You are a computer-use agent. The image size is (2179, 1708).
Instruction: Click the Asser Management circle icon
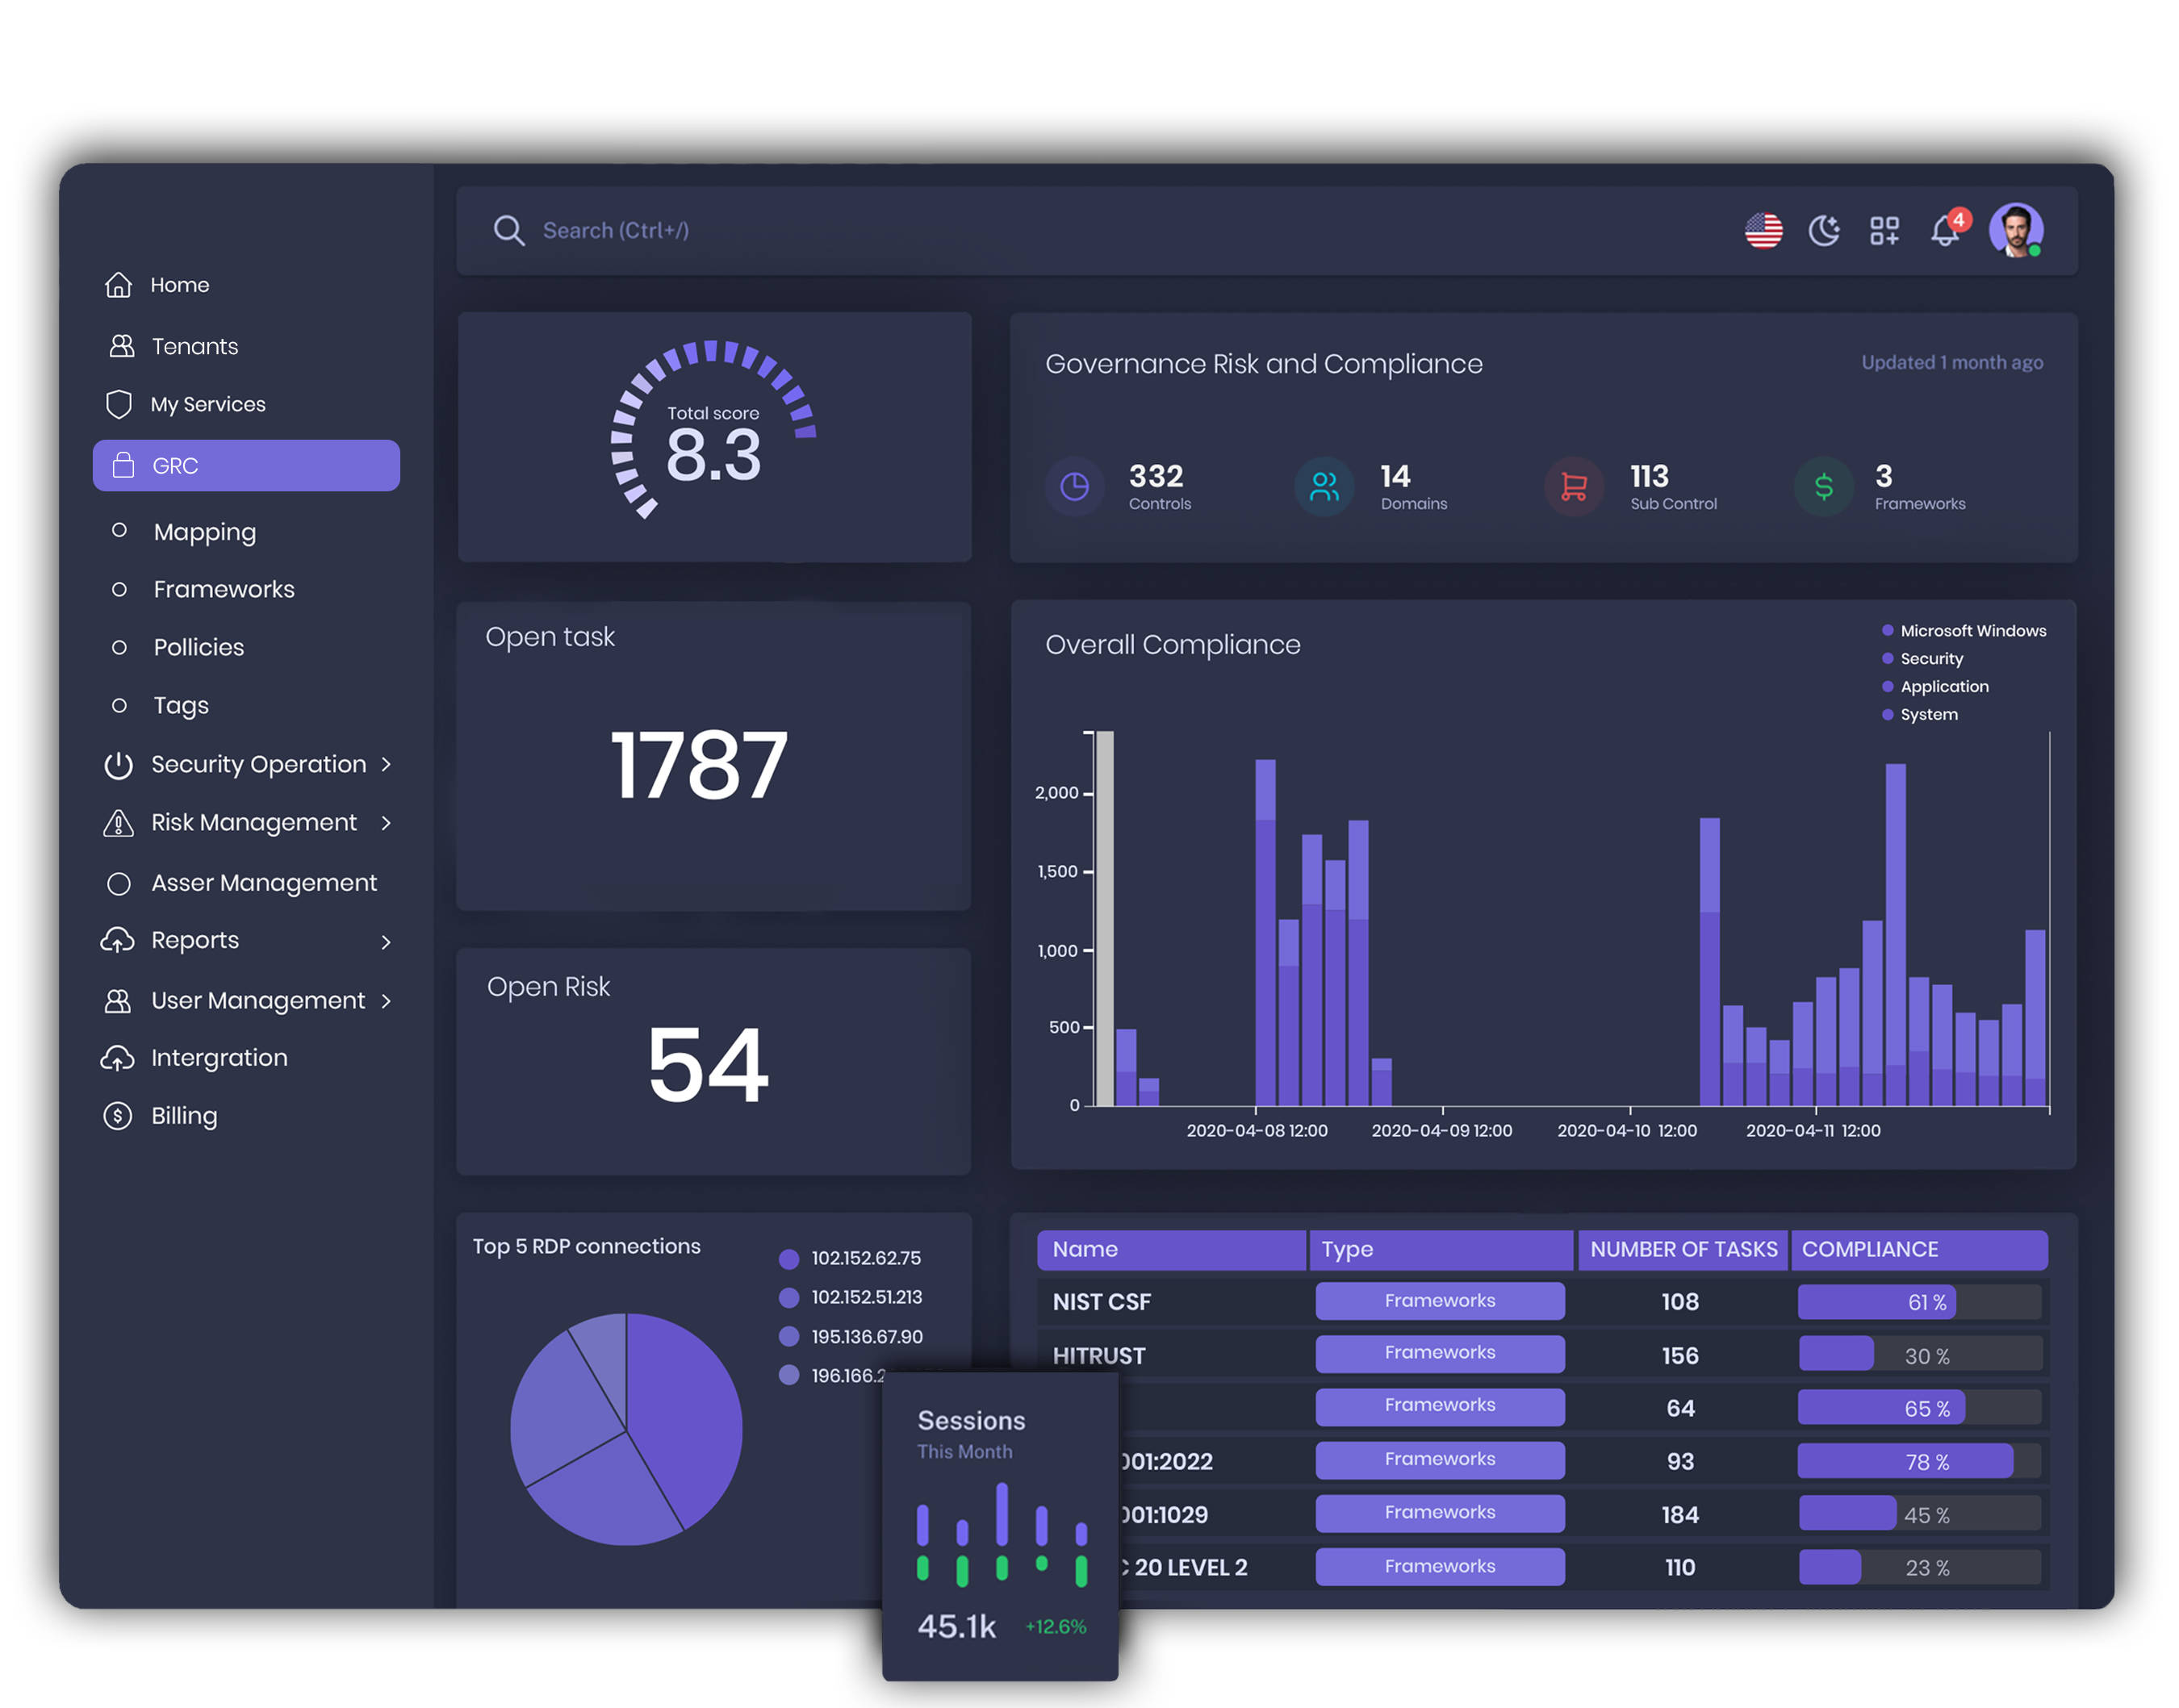(x=119, y=884)
